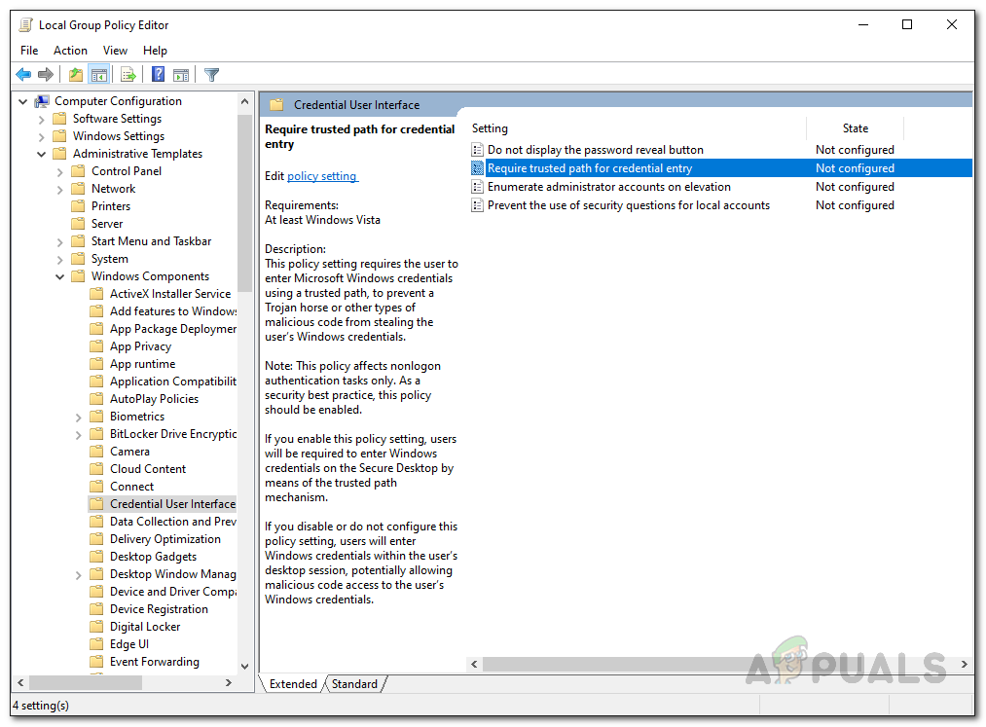Click the policy icon beside 'Do not display the password reveal button'

(x=477, y=150)
